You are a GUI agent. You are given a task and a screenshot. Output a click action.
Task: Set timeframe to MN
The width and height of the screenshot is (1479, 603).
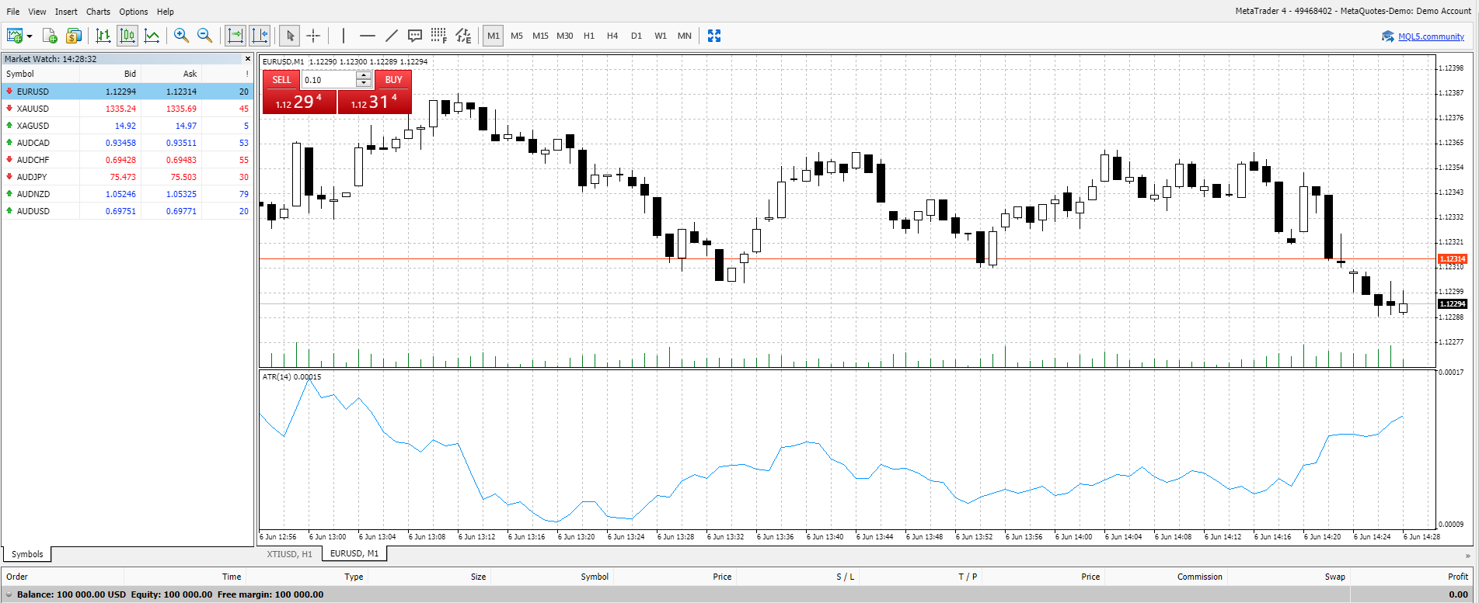pos(685,36)
